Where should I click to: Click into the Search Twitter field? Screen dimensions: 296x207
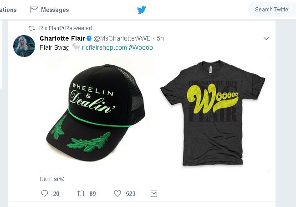pyautogui.click(x=273, y=10)
